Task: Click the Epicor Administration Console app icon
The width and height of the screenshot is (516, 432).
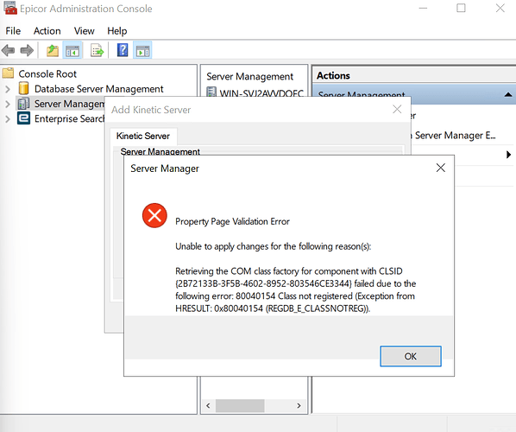Action: 10,9
